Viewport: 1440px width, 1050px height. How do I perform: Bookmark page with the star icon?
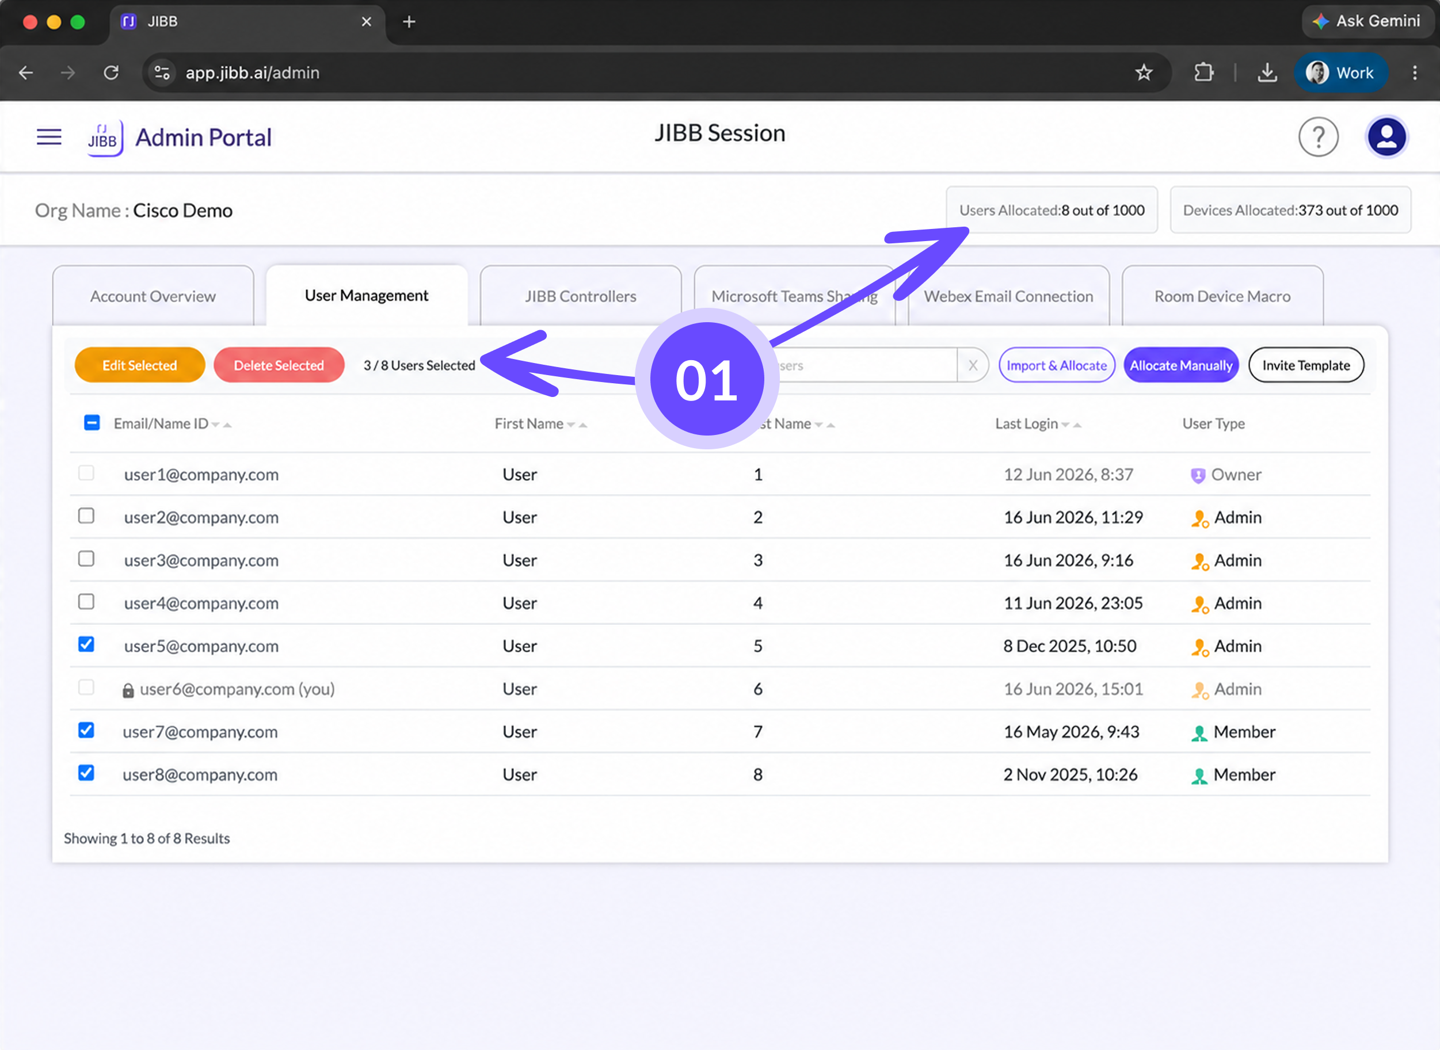tap(1144, 72)
